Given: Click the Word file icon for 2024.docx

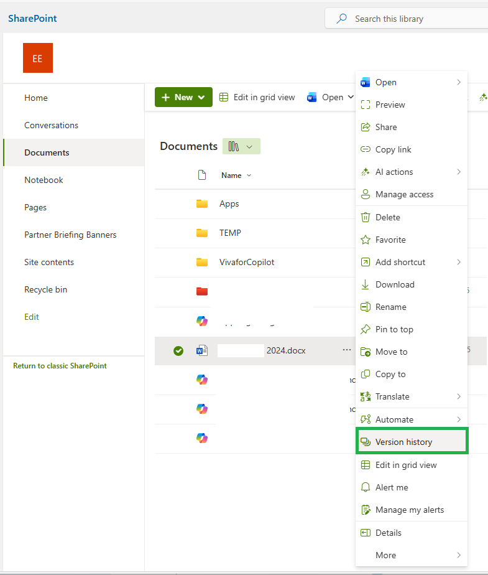Looking at the screenshot, I should tap(202, 350).
